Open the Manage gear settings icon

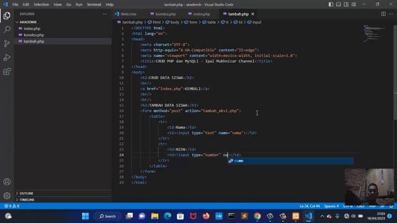point(7,196)
